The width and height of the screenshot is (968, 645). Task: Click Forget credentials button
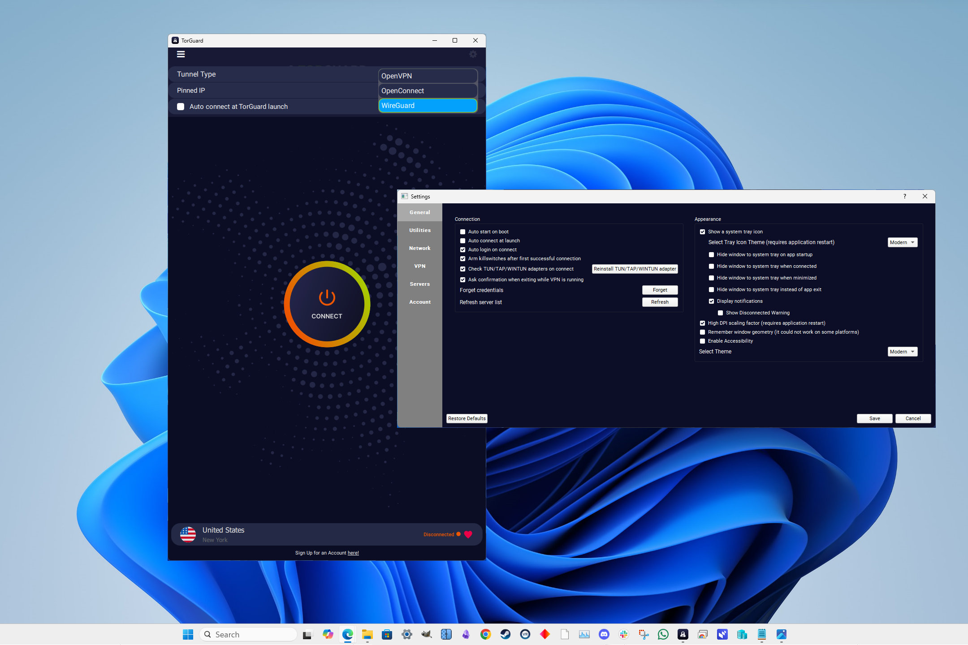tap(659, 289)
